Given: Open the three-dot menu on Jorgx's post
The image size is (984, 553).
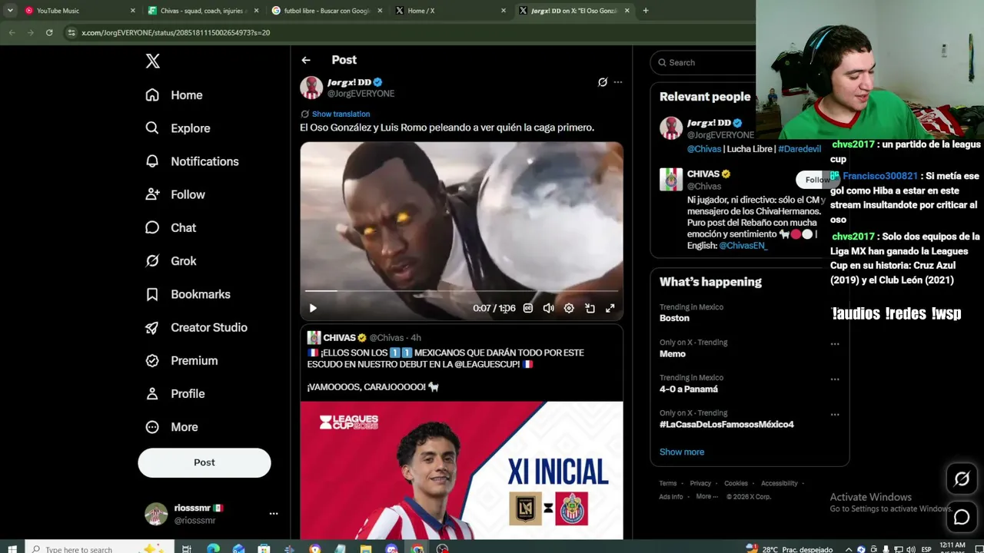Looking at the screenshot, I should tap(618, 82).
